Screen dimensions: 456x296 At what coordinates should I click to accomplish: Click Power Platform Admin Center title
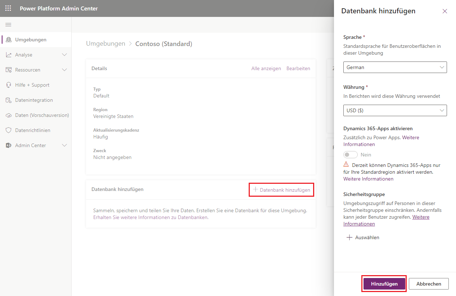tap(59, 8)
